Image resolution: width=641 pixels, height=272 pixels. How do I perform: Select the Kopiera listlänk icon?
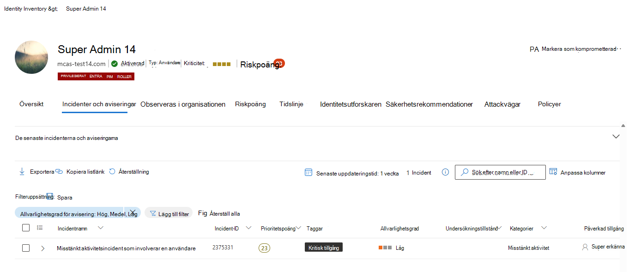tap(59, 171)
